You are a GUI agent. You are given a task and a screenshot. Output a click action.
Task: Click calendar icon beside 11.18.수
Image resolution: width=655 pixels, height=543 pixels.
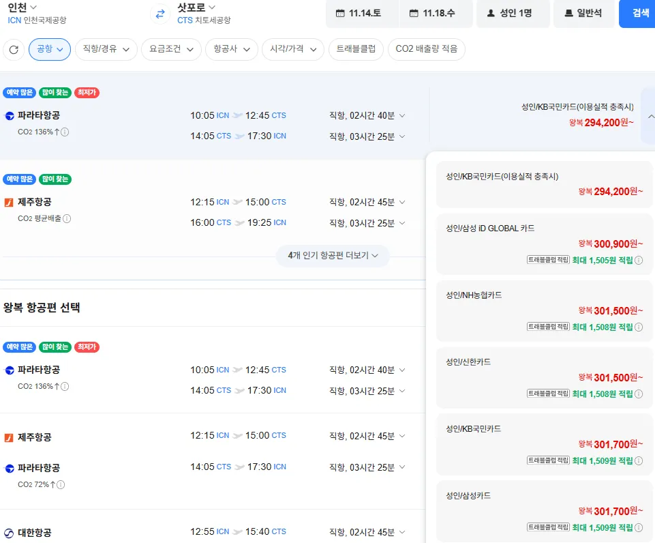[x=414, y=14]
